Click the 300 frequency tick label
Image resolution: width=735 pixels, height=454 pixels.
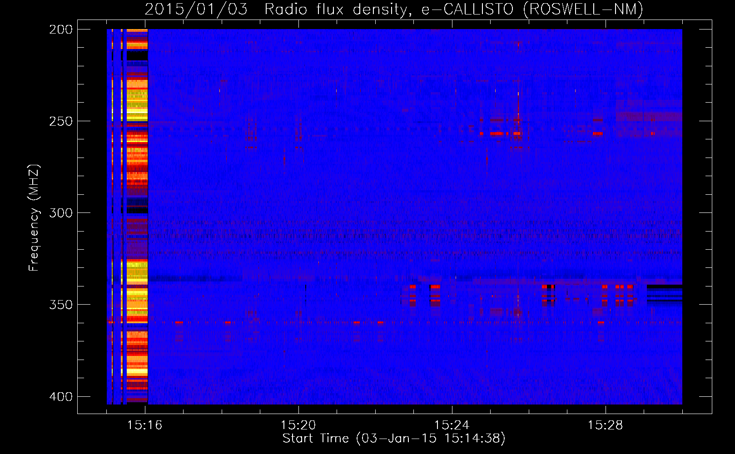(x=61, y=213)
